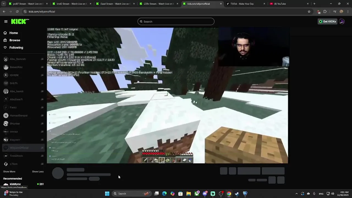Click the Minecraft stream video player
This screenshot has width=352, height=198.
167,95
